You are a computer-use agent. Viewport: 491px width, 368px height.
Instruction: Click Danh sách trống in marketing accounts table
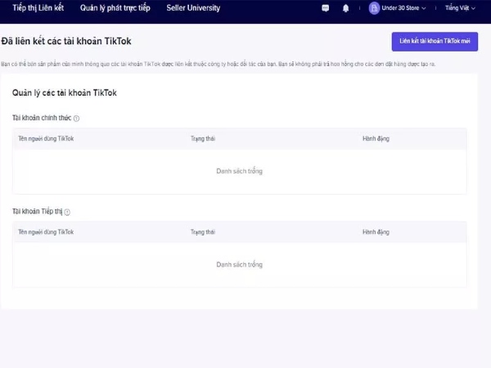[x=239, y=265]
